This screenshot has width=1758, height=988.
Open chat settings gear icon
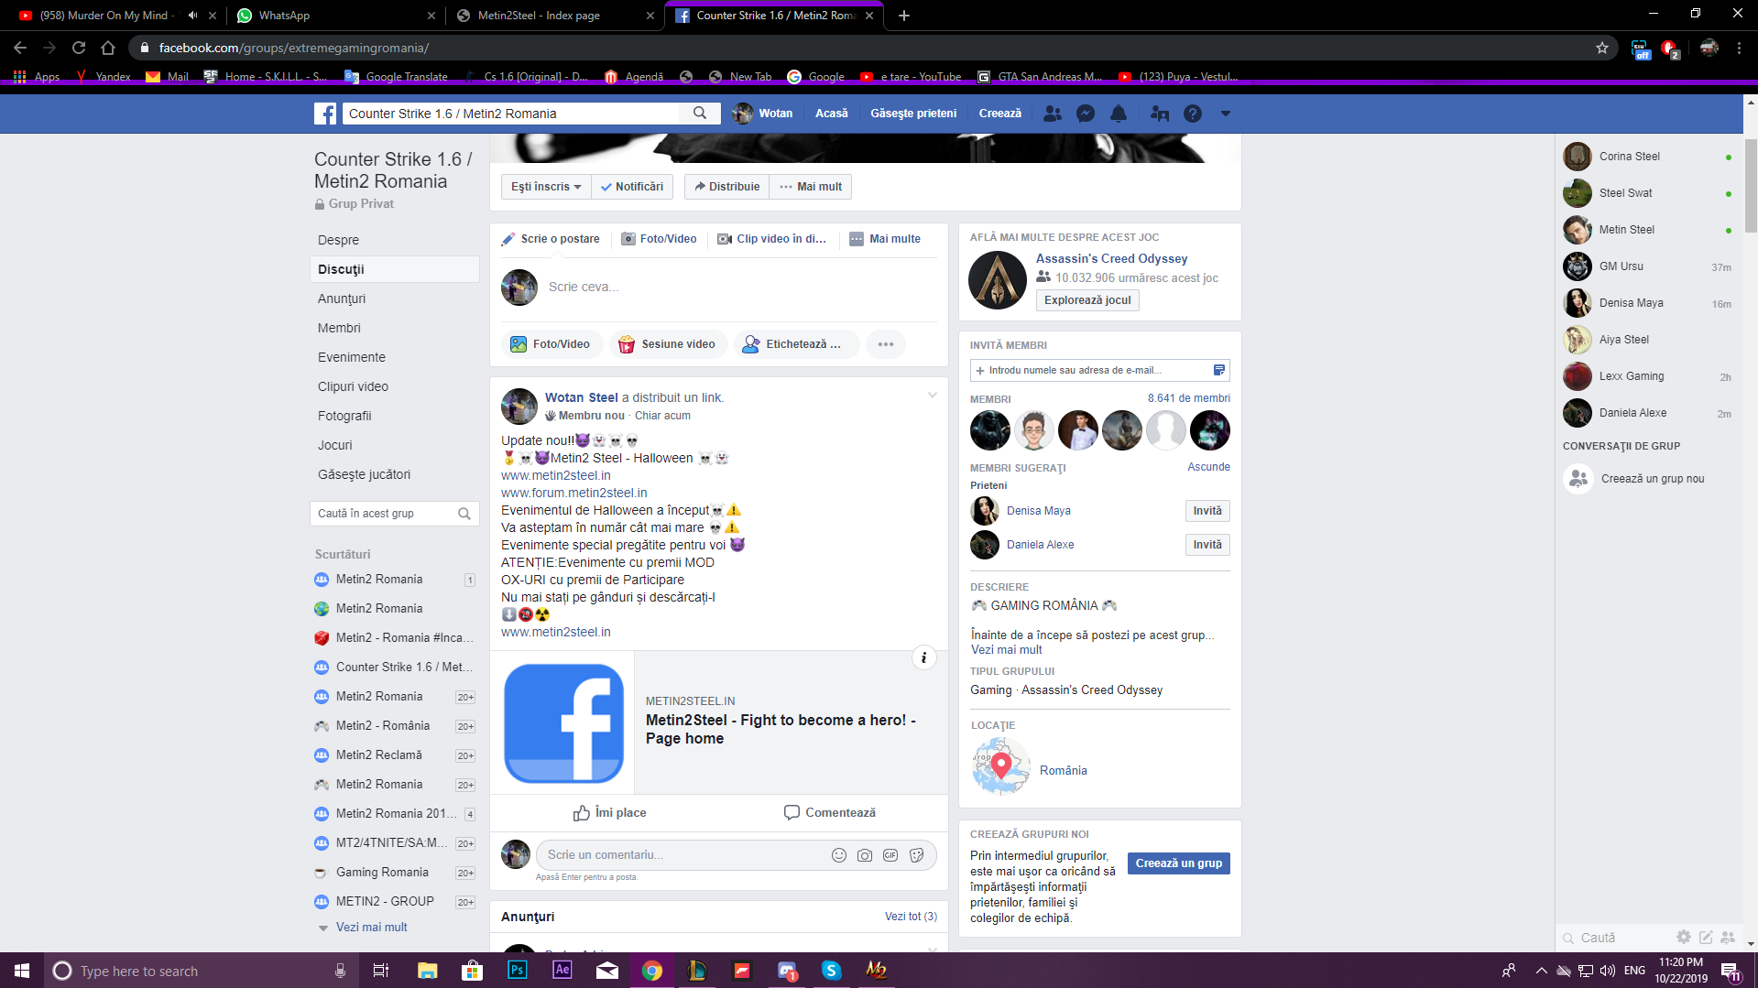click(1684, 937)
